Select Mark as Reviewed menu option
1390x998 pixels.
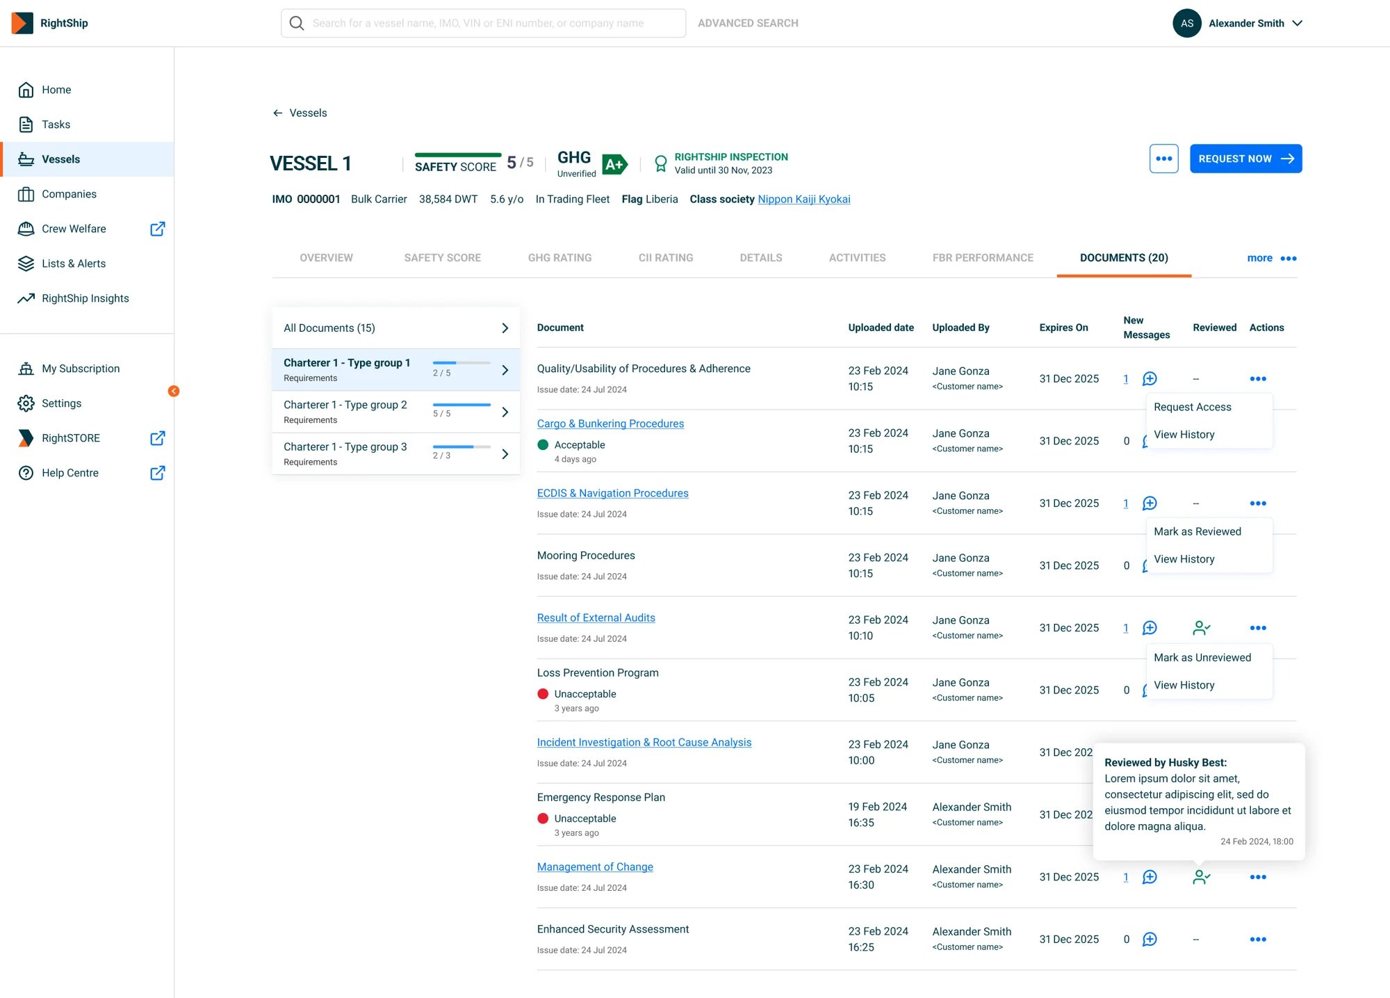(x=1197, y=531)
